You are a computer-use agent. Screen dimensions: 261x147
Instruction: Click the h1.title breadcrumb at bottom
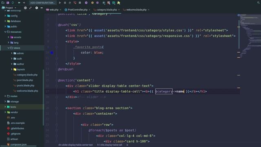110,145
